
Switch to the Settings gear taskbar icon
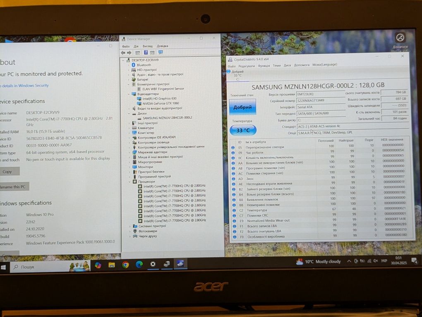(153, 264)
